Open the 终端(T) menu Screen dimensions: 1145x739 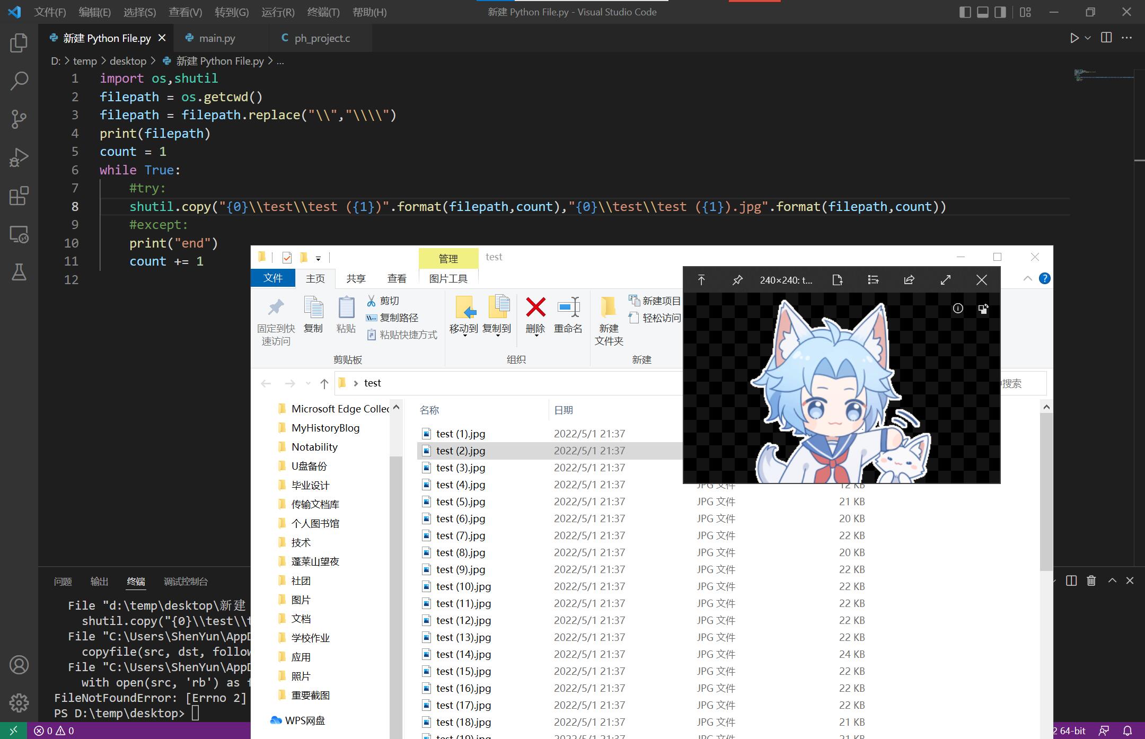click(323, 12)
